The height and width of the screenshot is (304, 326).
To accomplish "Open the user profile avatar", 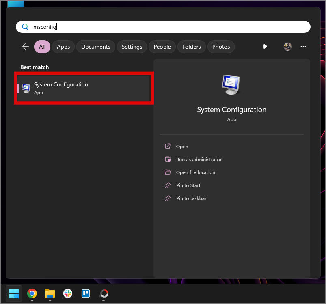I will pyautogui.click(x=288, y=47).
